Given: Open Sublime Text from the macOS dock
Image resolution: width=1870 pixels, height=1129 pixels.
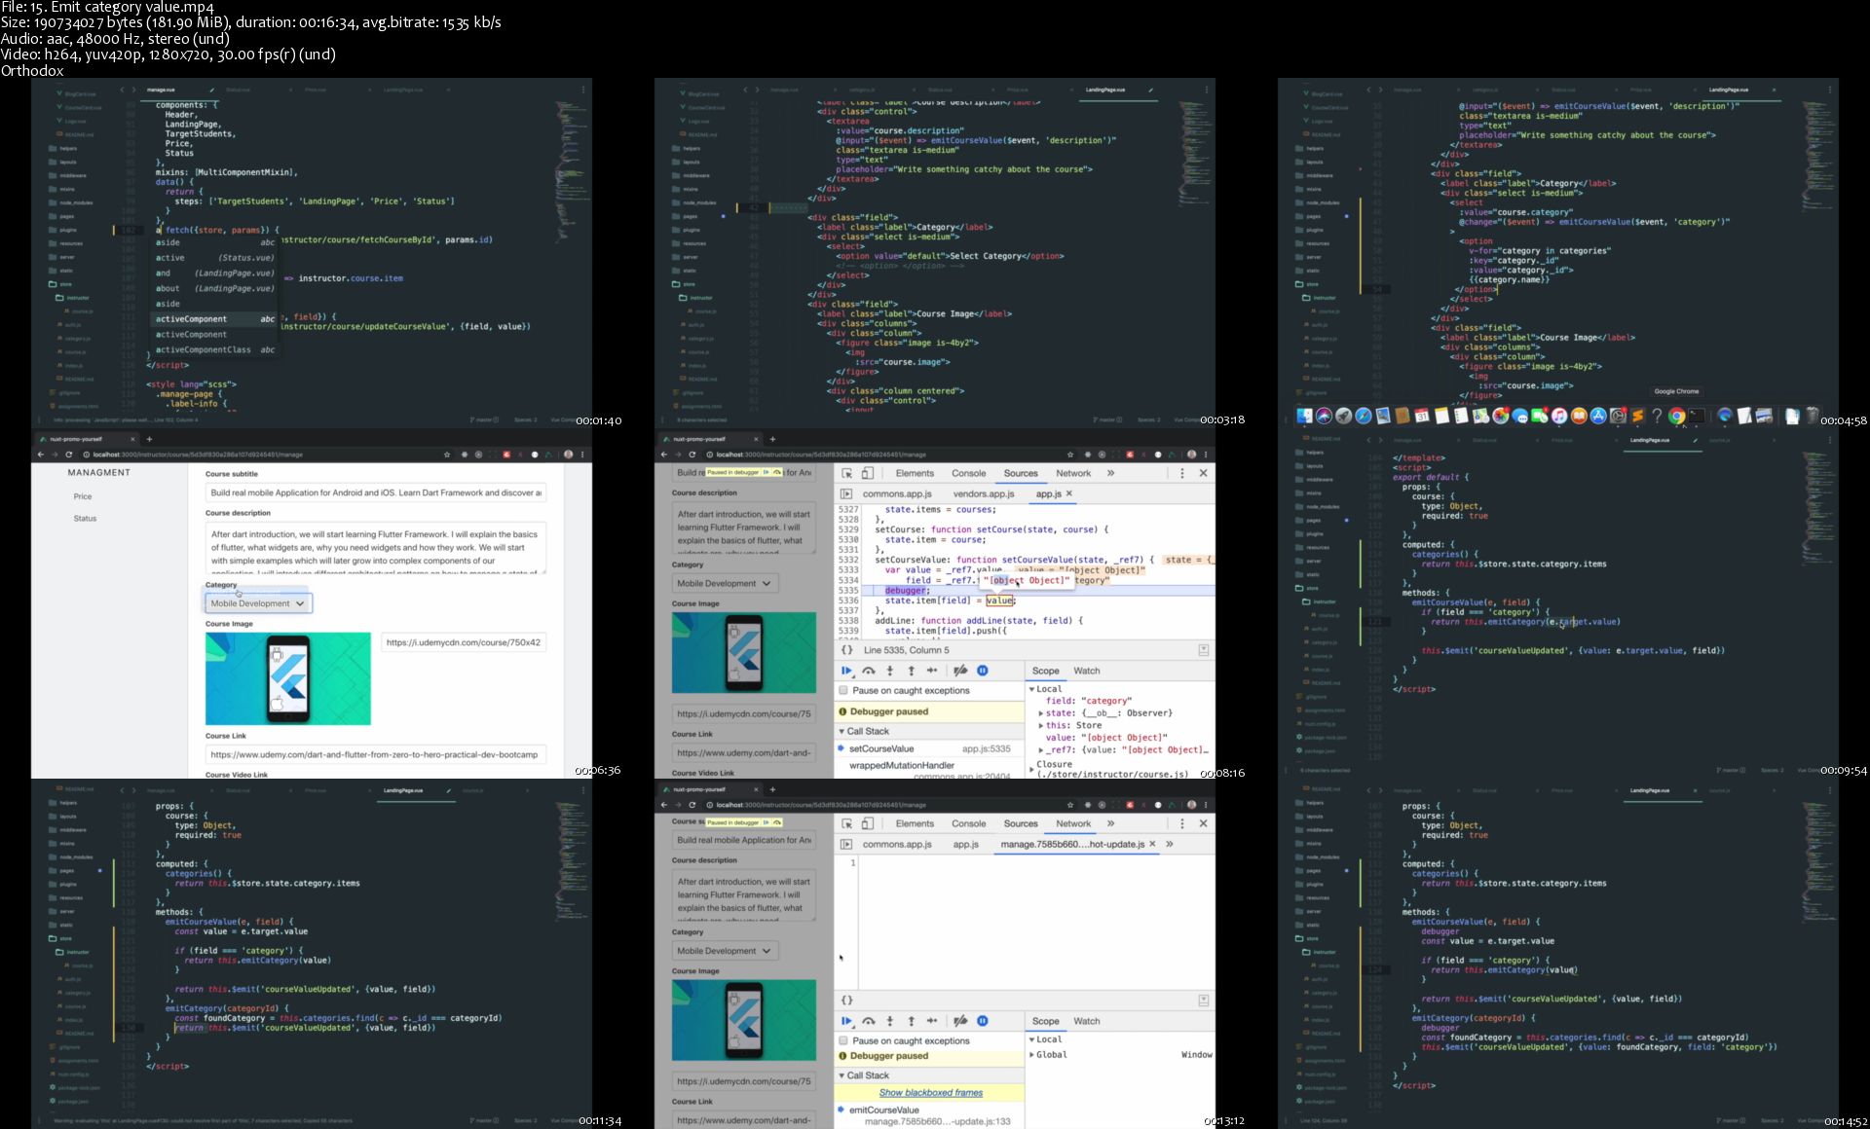Looking at the screenshot, I should [x=1637, y=416].
